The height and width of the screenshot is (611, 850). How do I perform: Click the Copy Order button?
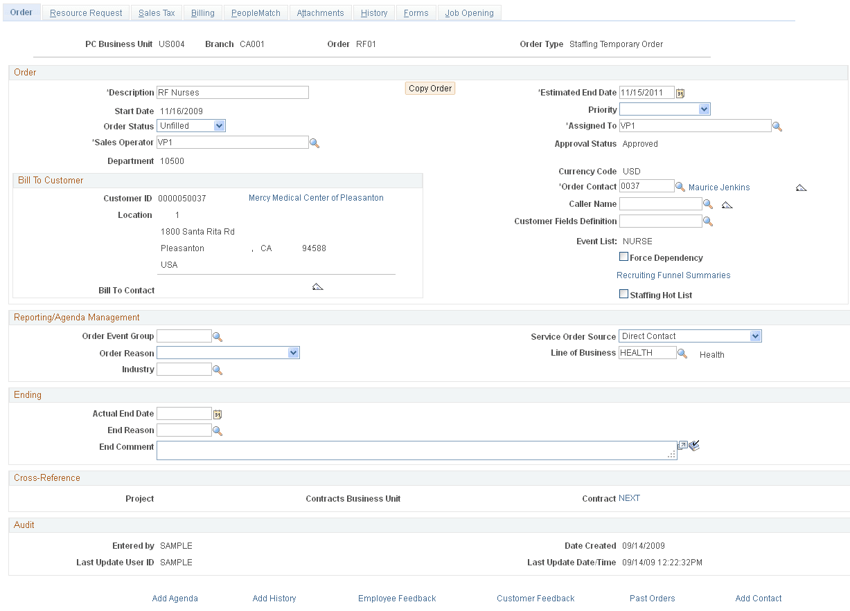pyautogui.click(x=430, y=88)
